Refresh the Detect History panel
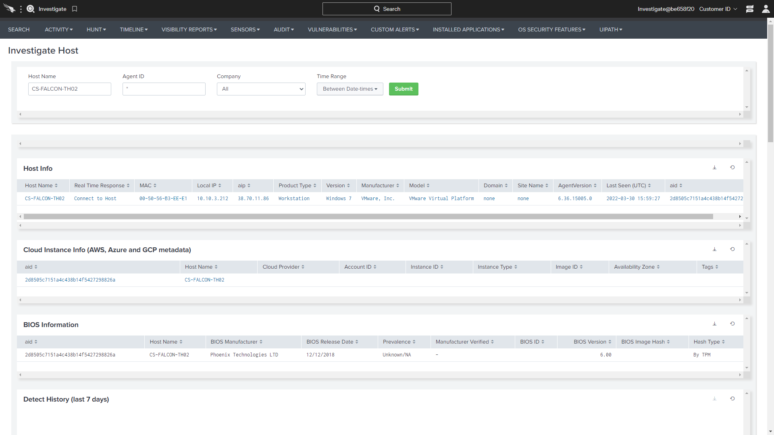The height and width of the screenshot is (435, 774). [x=732, y=399]
